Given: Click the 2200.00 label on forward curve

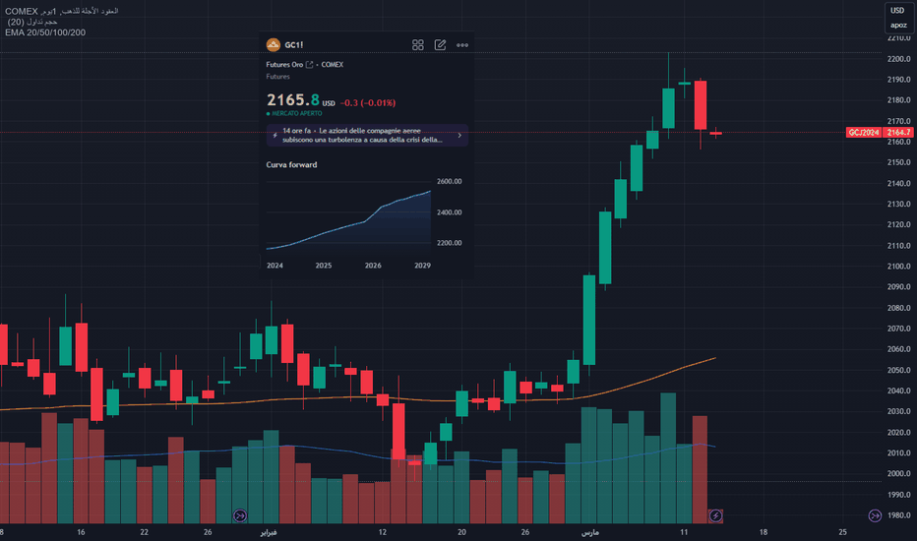Looking at the screenshot, I should [x=449, y=243].
